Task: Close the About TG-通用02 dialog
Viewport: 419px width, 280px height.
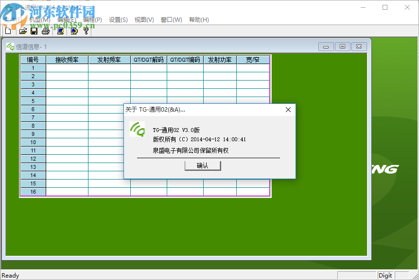Action: pyautogui.click(x=288, y=110)
